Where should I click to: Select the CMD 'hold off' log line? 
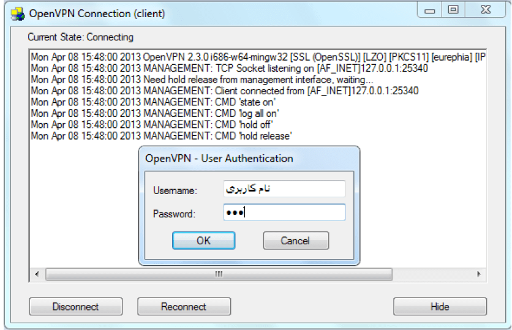click(x=152, y=125)
